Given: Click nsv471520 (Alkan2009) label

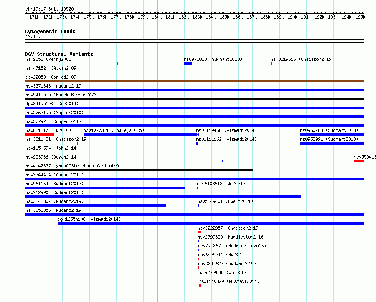Looking at the screenshot, I should pos(52,68).
